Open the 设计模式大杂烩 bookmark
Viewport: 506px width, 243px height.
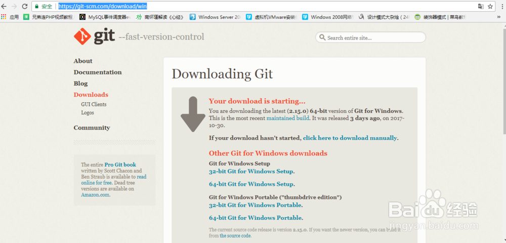[x=385, y=17]
